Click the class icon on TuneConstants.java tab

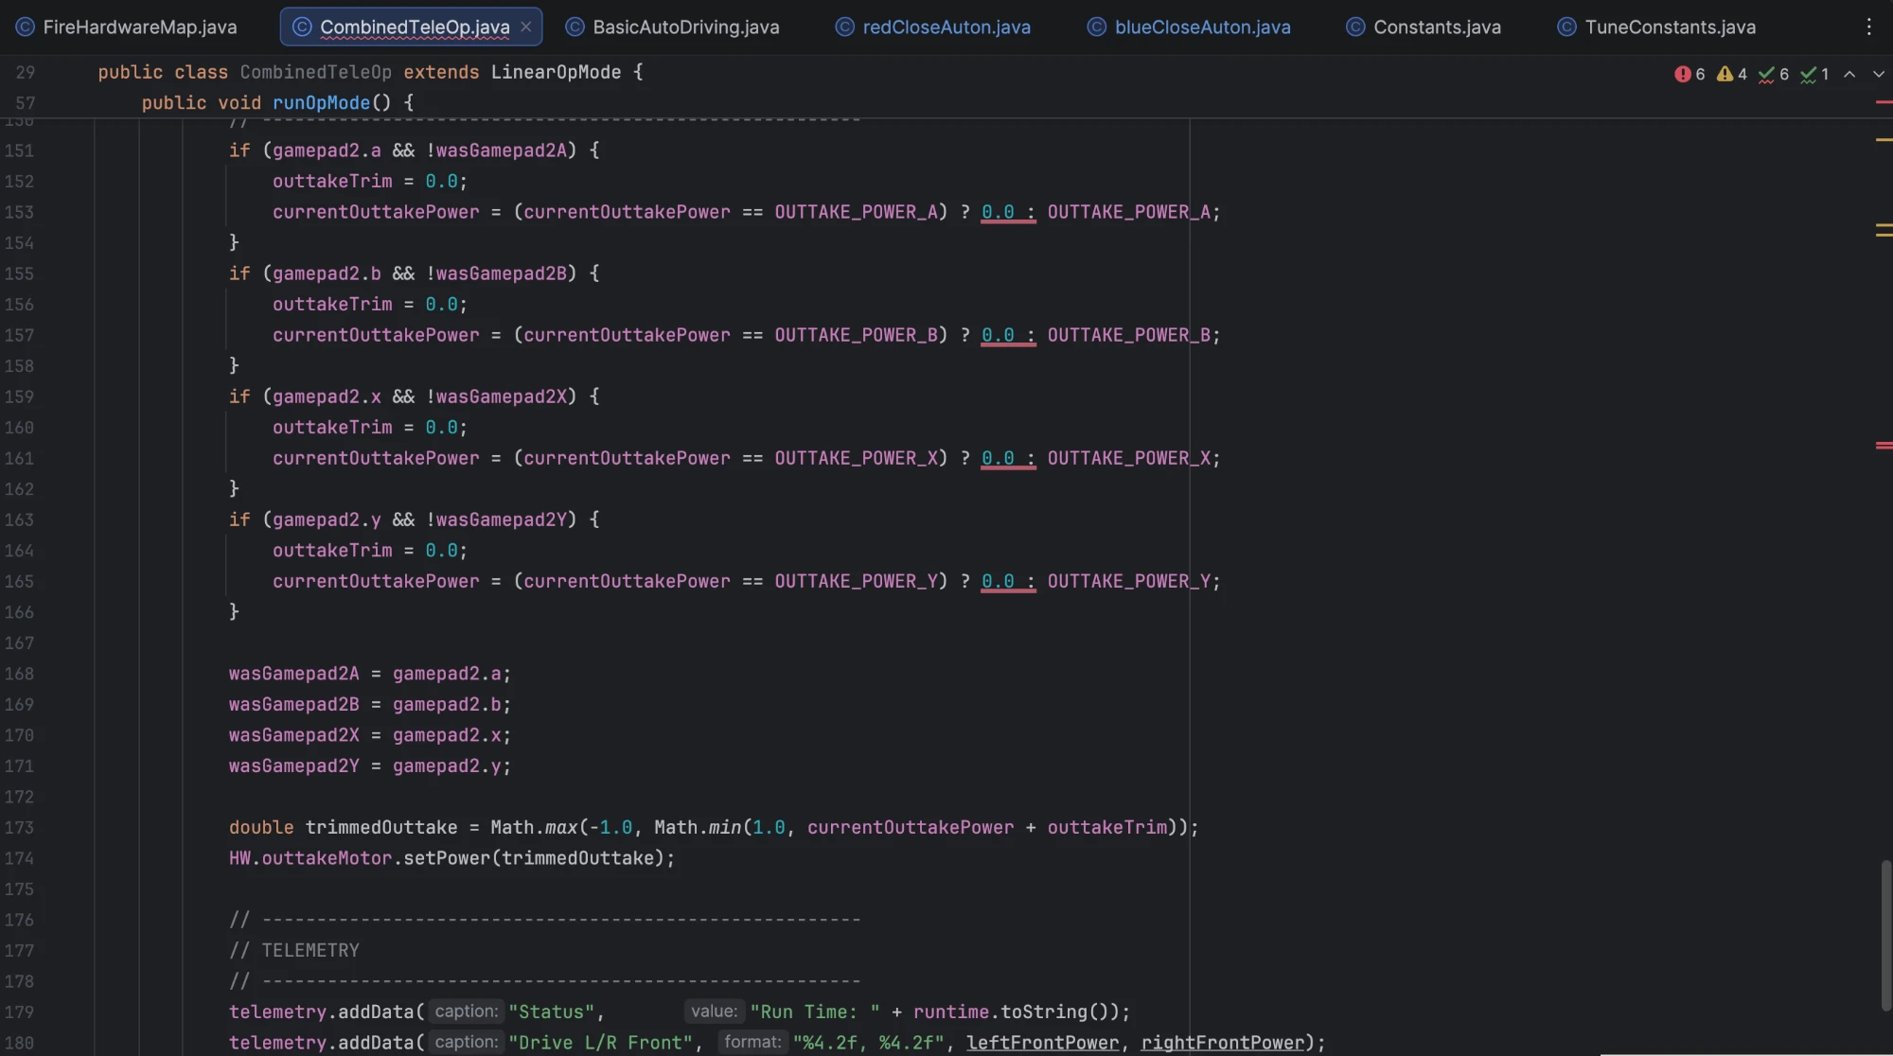tap(1566, 26)
